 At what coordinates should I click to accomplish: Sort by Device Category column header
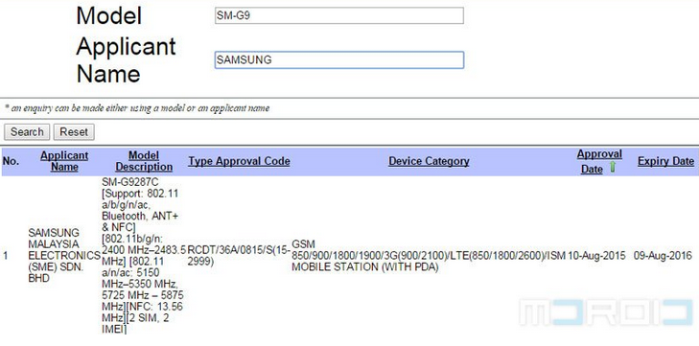tap(429, 161)
